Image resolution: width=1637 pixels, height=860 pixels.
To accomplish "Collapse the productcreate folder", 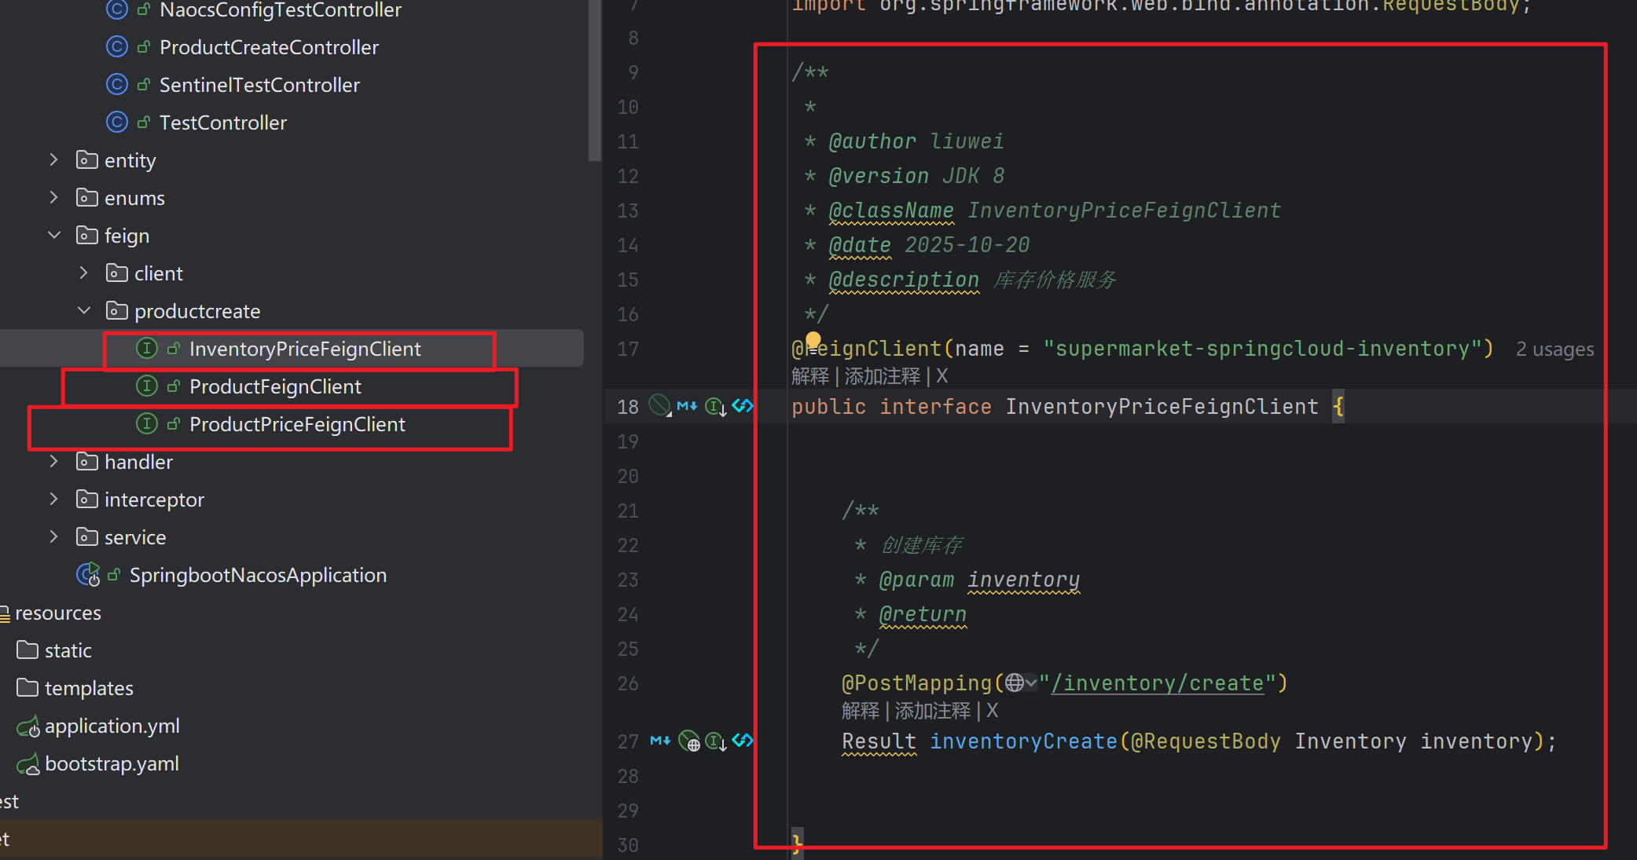I will (83, 311).
